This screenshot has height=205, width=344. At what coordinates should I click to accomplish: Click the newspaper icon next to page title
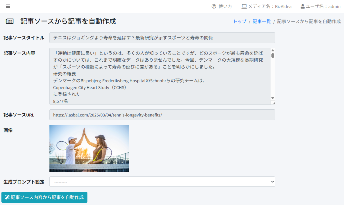tap(9, 21)
